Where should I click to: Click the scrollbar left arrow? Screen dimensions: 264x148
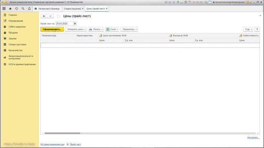click(42, 133)
